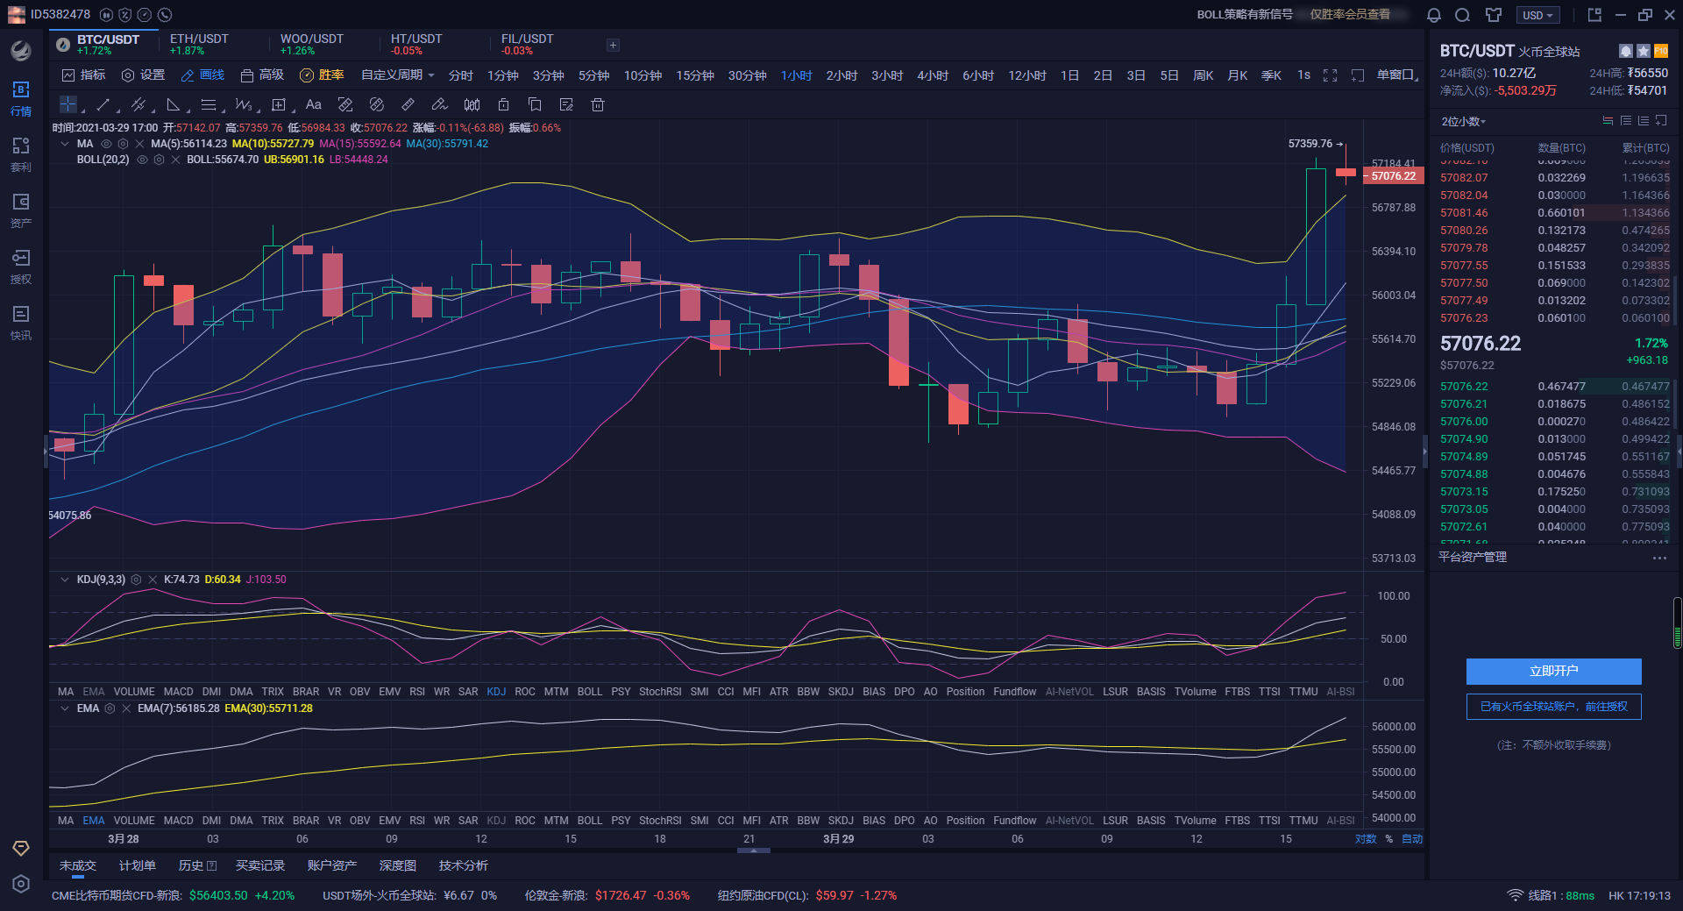Click the notification bell in title bar
This screenshot has width=1683, height=911.
[x=1434, y=15]
